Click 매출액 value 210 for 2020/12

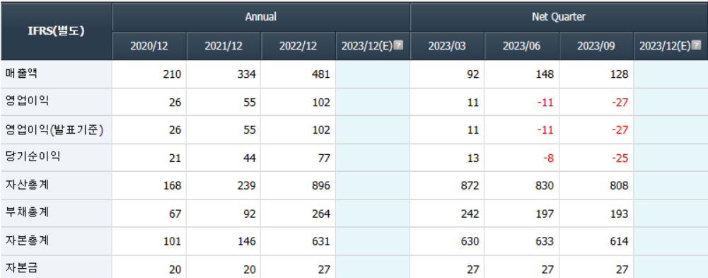[x=173, y=74]
